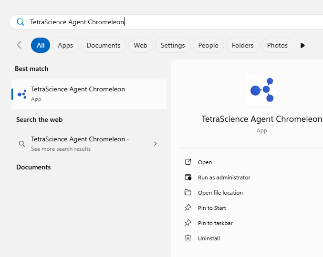Click the Open launch icon
The width and height of the screenshot is (323, 257).
pyautogui.click(x=188, y=162)
